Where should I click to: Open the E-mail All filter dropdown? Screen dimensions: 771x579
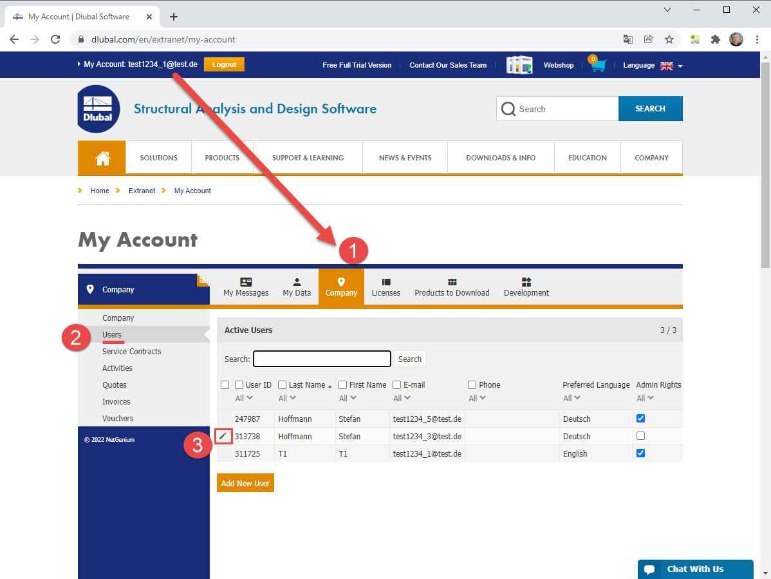click(402, 398)
